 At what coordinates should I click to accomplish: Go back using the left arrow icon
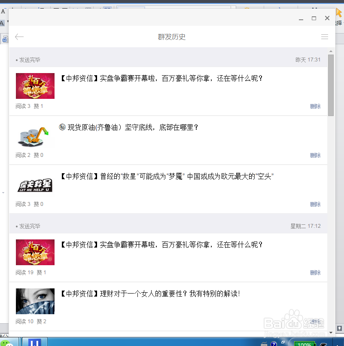19,37
